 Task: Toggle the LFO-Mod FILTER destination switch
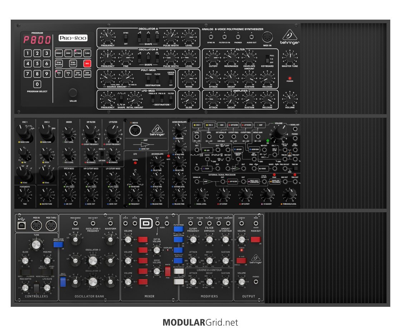171,99
